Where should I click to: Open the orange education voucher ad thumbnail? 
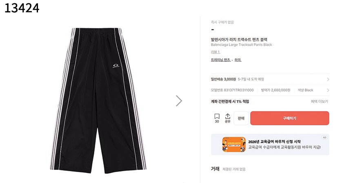coord(234,145)
